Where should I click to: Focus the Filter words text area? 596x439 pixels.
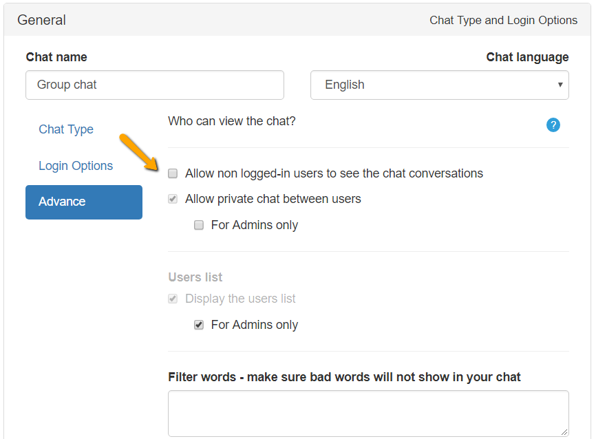pos(368,413)
